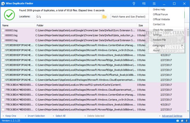Tick the 77EC63BDA CryptnetUrlCache row checkbox
Image resolution: width=190 pixels, height=123 pixels.
click(3, 85)
